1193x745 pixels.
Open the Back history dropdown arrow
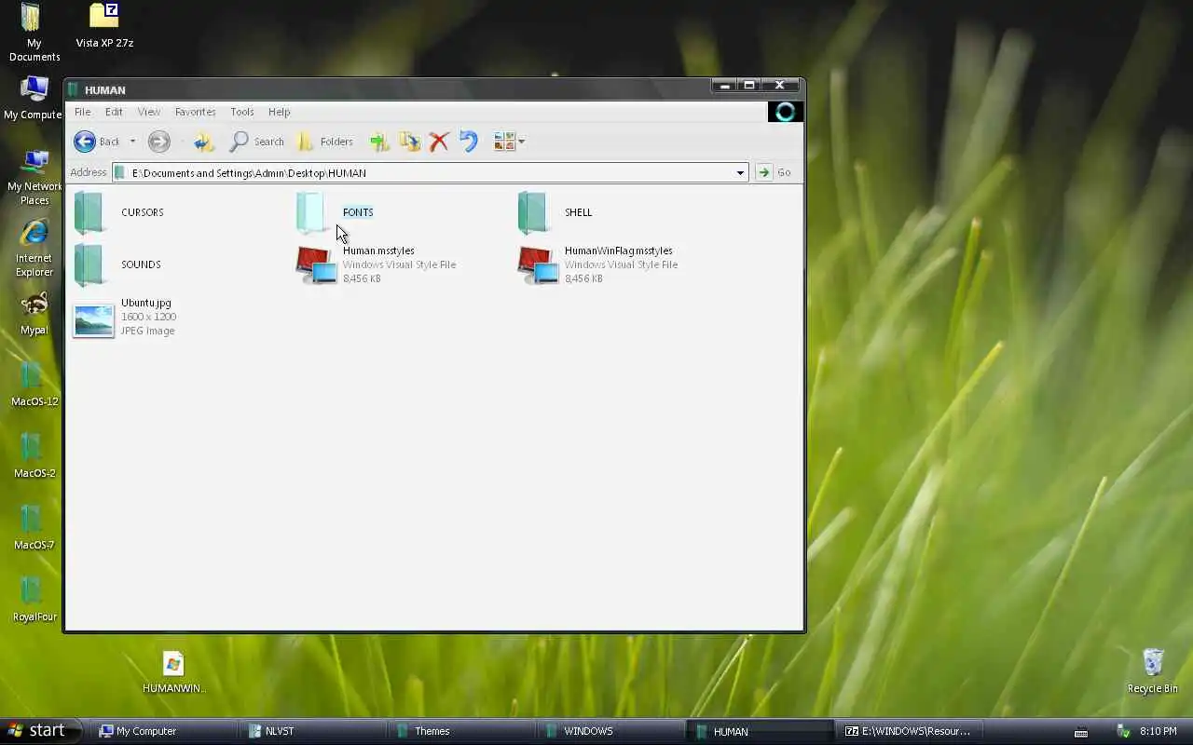click(x=132, y=142)
